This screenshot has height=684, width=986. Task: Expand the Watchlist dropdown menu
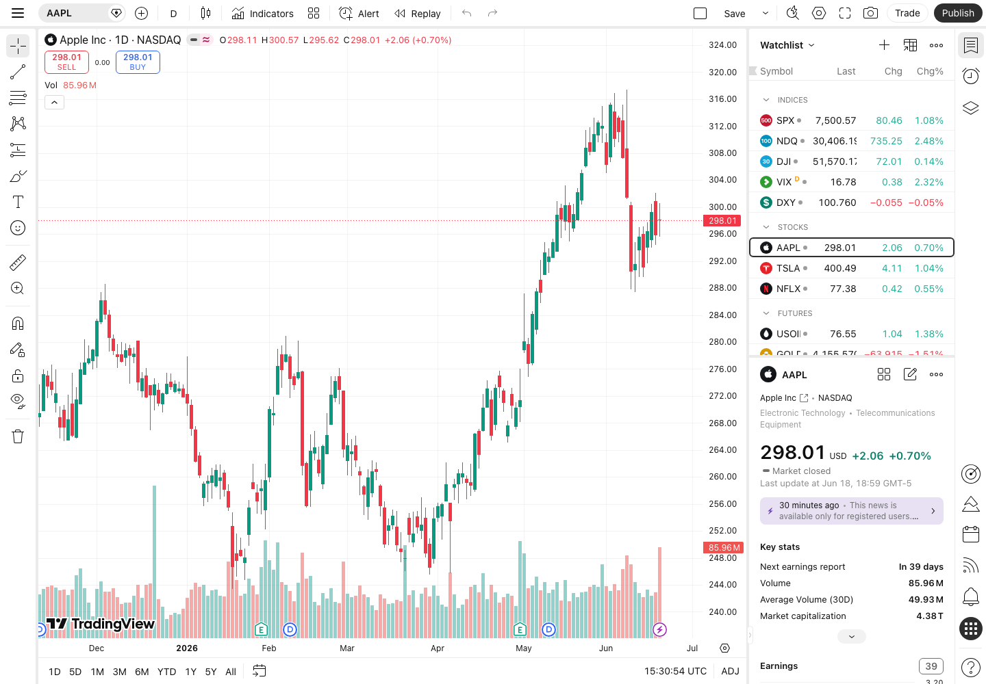787,45
